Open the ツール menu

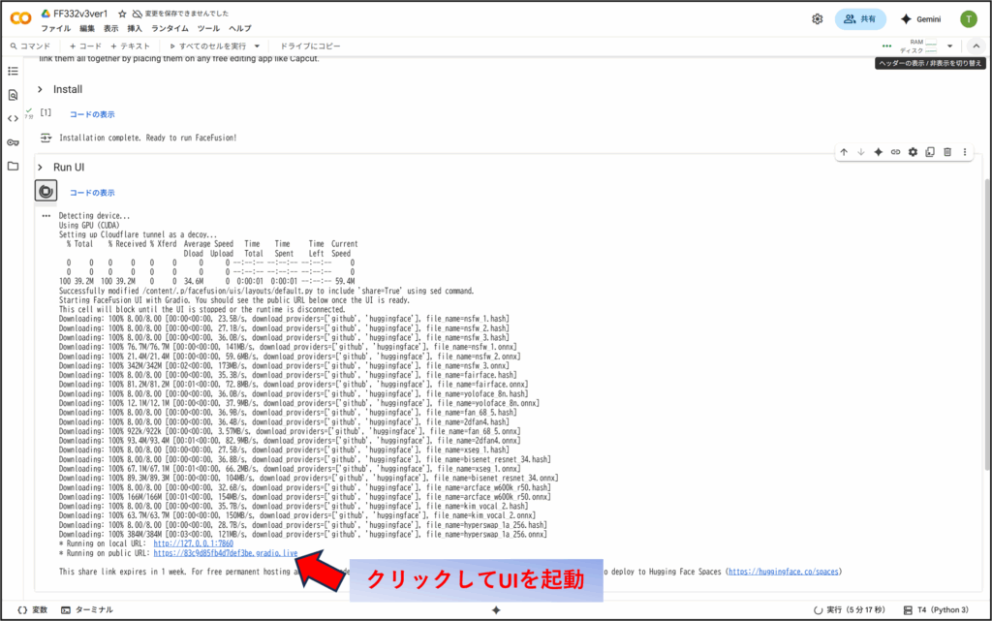point(208,28)
